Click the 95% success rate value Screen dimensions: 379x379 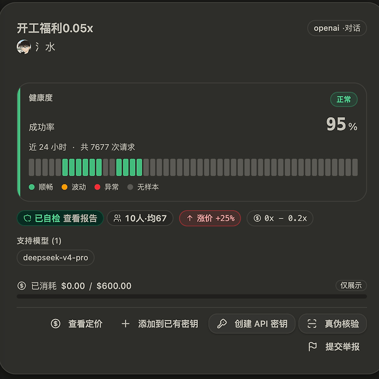[x=342, y=124]
